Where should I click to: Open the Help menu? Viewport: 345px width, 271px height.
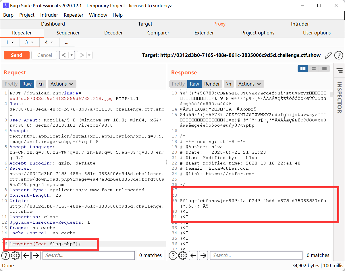(x=117, y=15)
